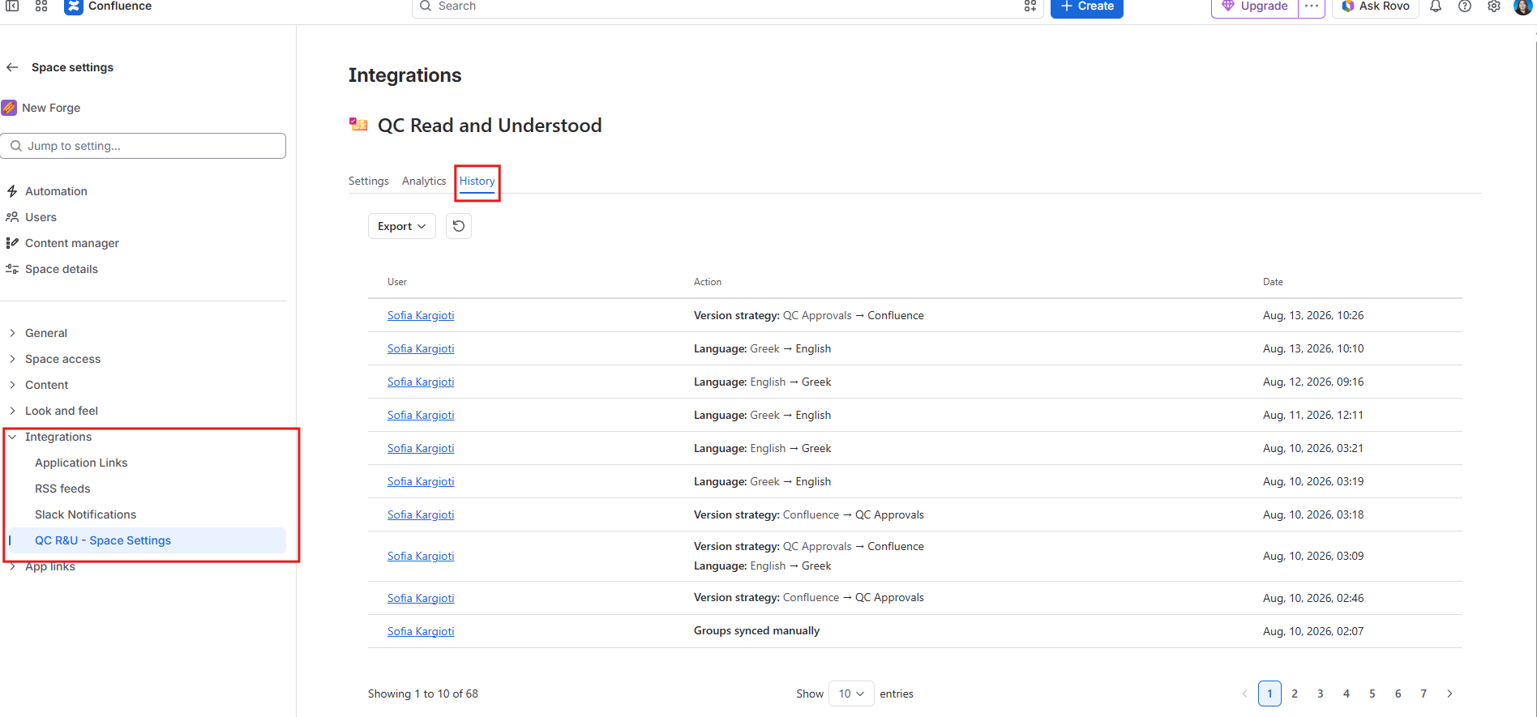Click the search bar apps icon
Screen dimensions: 1537x717
(1030, 6)
